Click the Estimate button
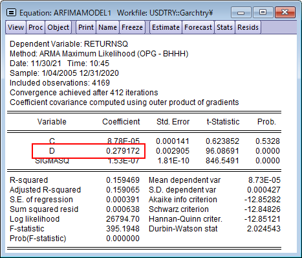Image resolution: width=302 pixels, height=258 pixels. pos(166,27)
